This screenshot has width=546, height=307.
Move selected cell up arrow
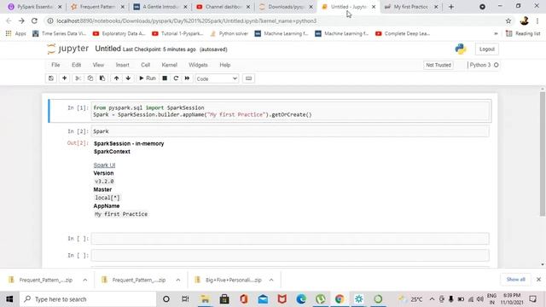116,78
